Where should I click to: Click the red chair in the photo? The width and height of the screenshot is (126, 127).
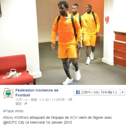16,69
